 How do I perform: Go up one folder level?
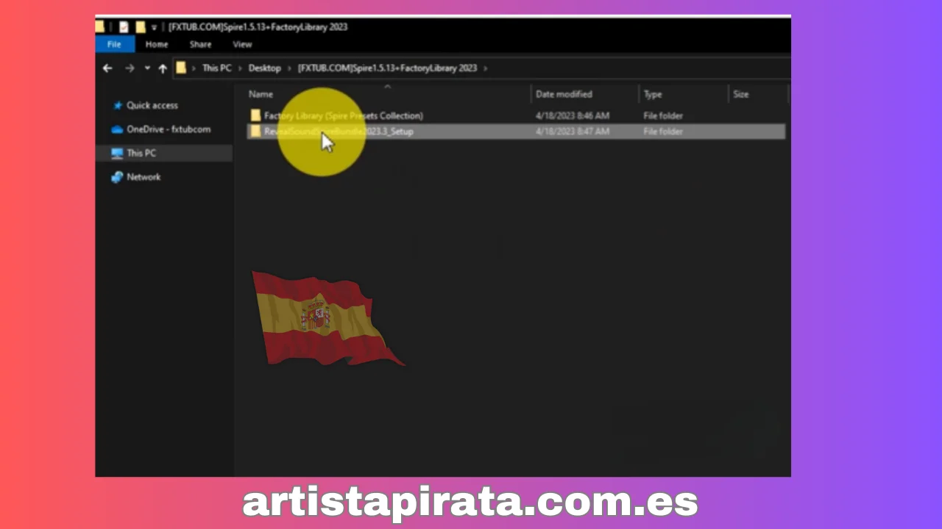(163, 68)
